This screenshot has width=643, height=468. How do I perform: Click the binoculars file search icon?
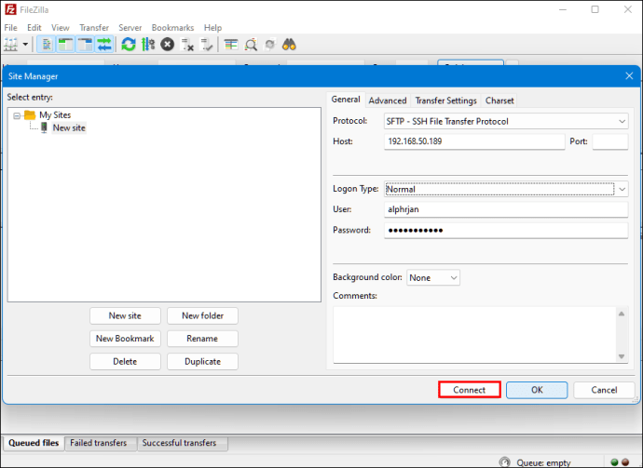pos(290,45)
